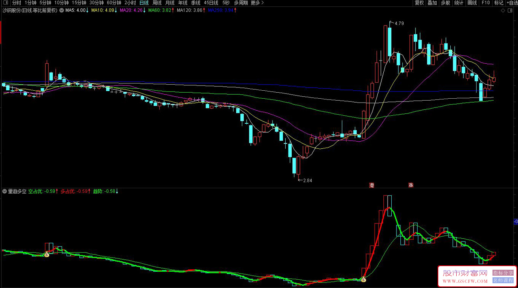Open the main chart indicator dropdown circle
518x288 pixels.
point(61,10)
